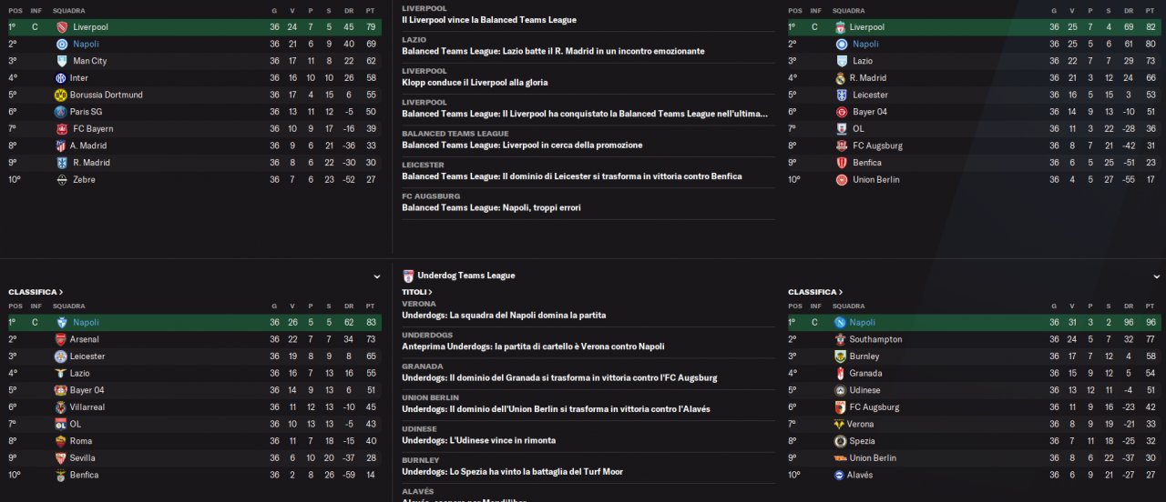
Task: Click the Inter club badge
Action: point(61,78)
